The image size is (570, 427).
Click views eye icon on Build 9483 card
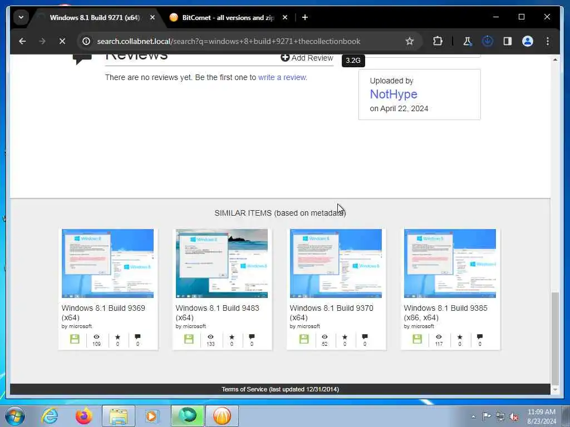pos(210,337)
